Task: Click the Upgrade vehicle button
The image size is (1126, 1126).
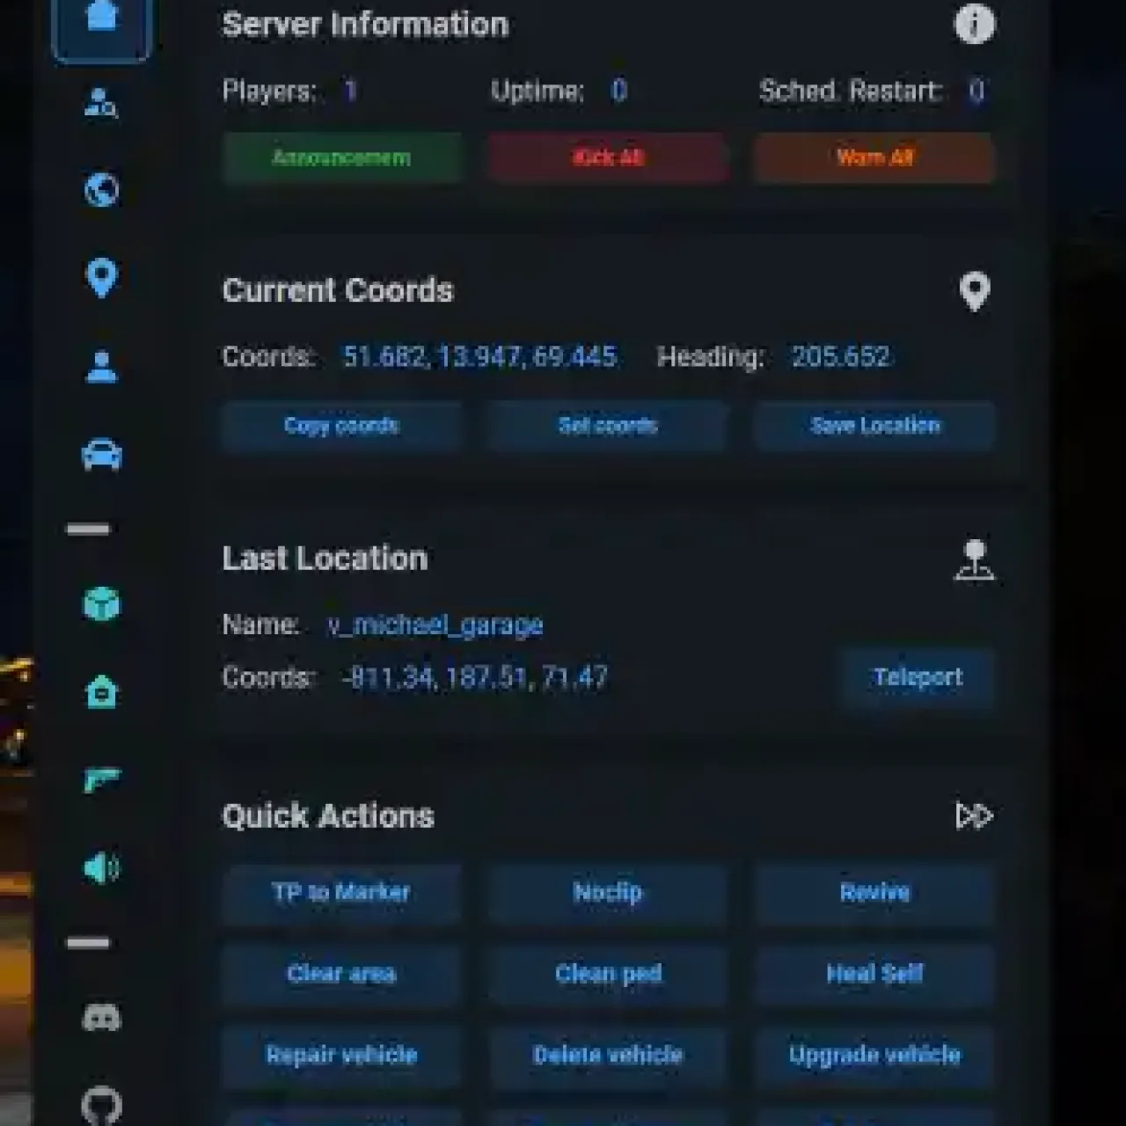Action: (875, 1055)
